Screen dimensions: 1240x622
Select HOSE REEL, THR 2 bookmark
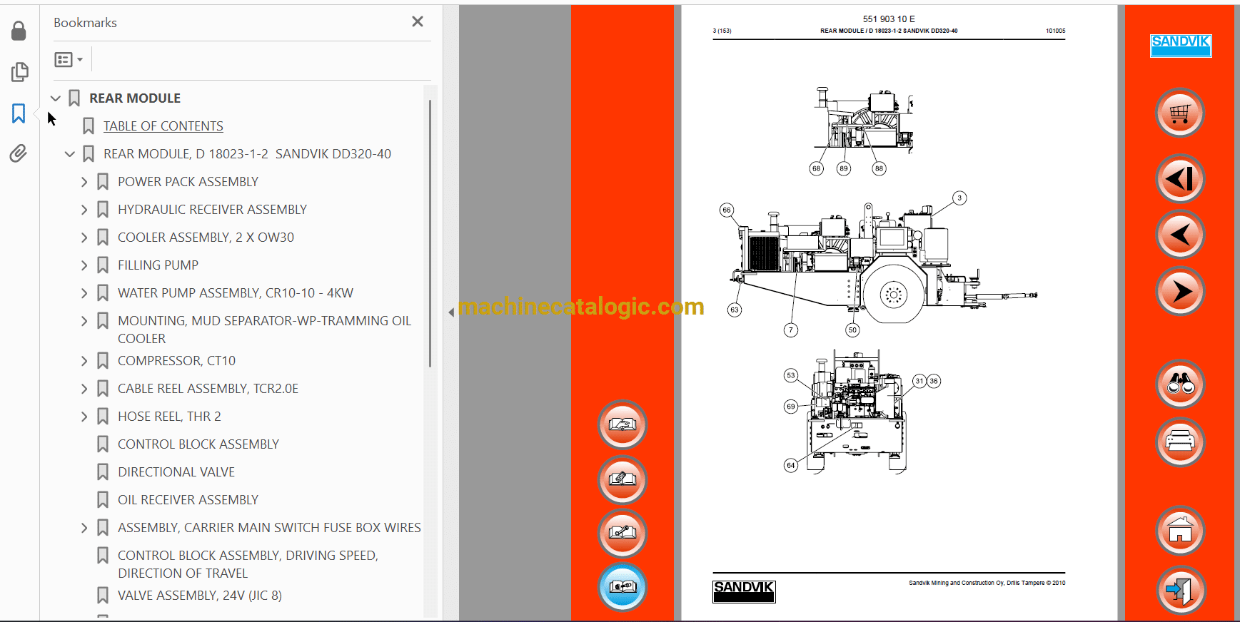pos(169,417)
